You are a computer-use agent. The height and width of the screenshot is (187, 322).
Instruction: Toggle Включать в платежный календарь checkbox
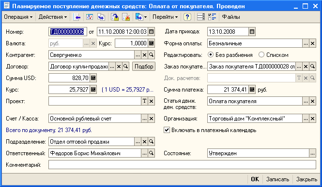pyautogui.click(x=167, y=130)
